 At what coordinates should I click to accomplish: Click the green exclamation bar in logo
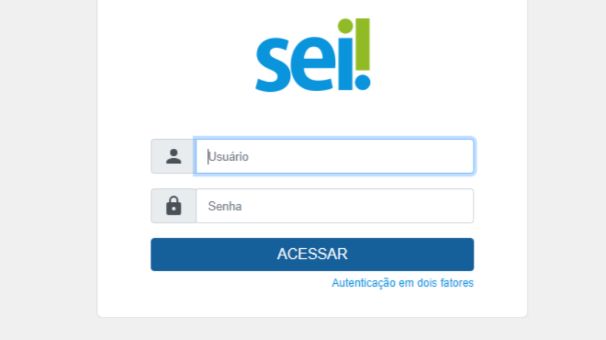click(x=363, y=44)
